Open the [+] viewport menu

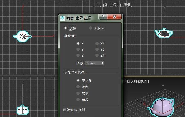coord(99,5)
